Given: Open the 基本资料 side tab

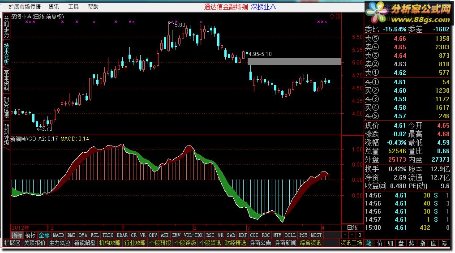Looking at the screenshot, I should click(6, 80).
